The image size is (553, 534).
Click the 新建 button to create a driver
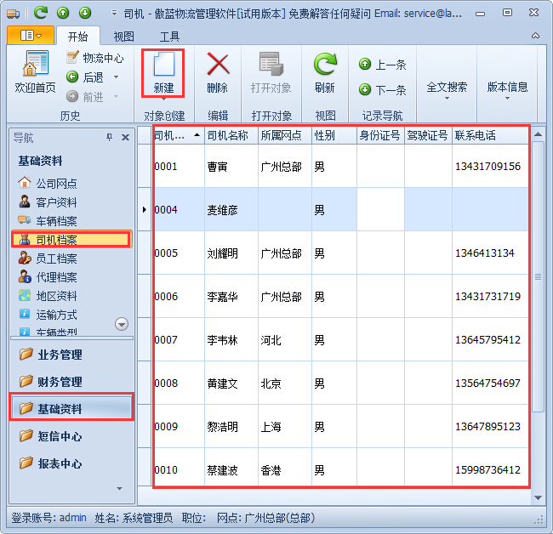[163, 71]
